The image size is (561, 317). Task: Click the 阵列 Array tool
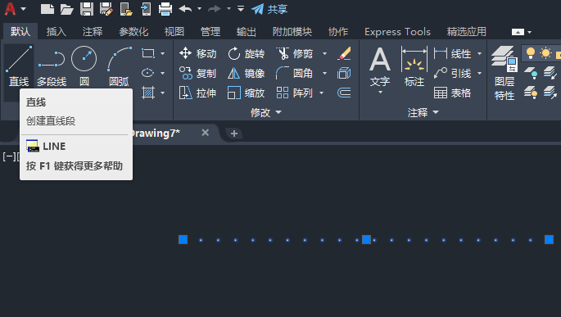(x=295, y=93)
